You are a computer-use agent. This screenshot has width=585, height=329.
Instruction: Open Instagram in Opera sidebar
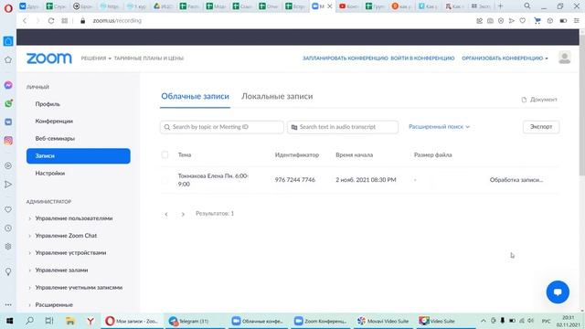point(8,140)
